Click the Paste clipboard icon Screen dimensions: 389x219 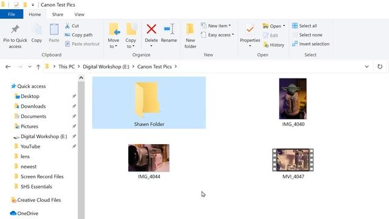[54, 30]
